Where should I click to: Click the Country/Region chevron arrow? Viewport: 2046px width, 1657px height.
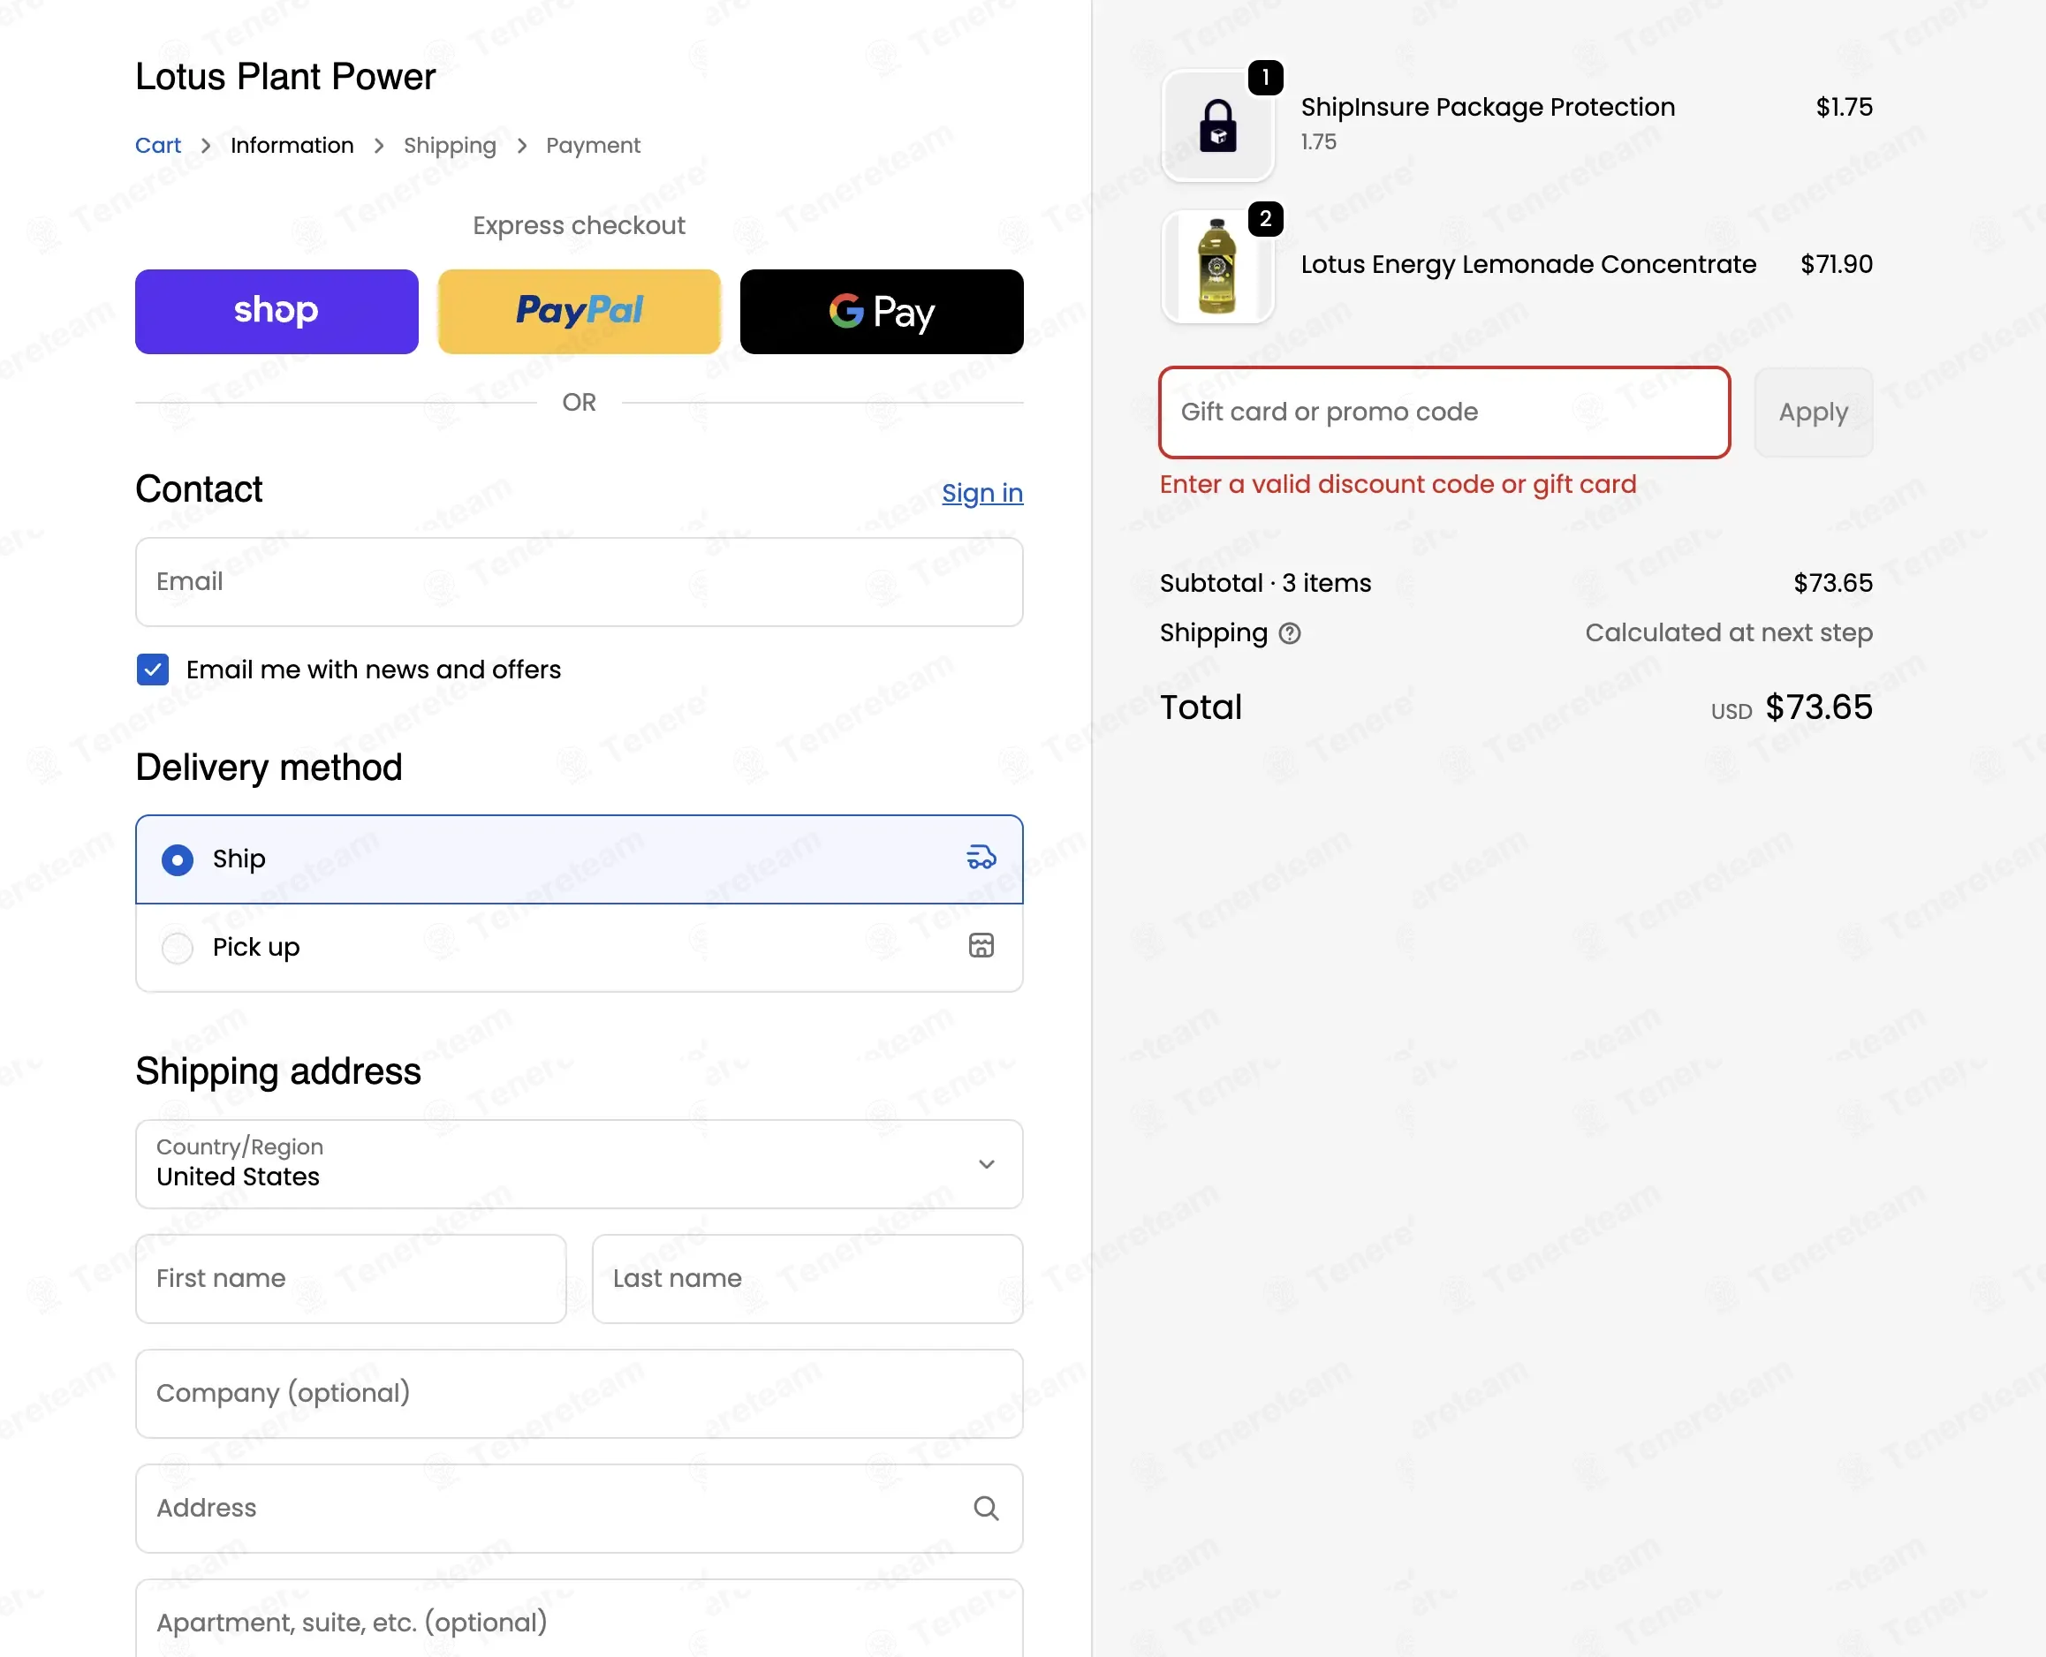click(x=986, y=1163)
